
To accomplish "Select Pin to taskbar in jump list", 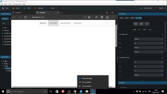I will click(x=93, y=82).
